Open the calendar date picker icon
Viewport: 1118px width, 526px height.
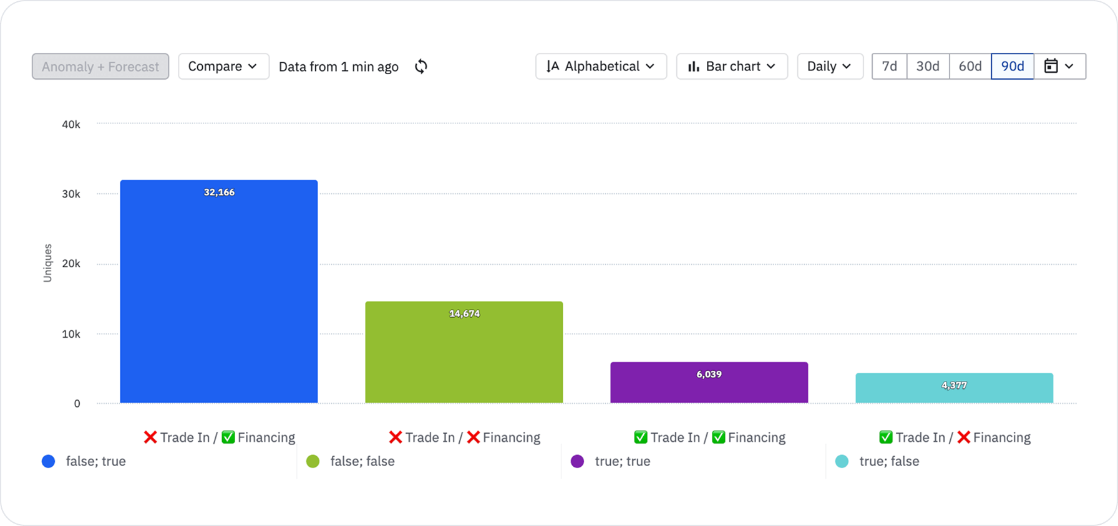[1051, 66]
